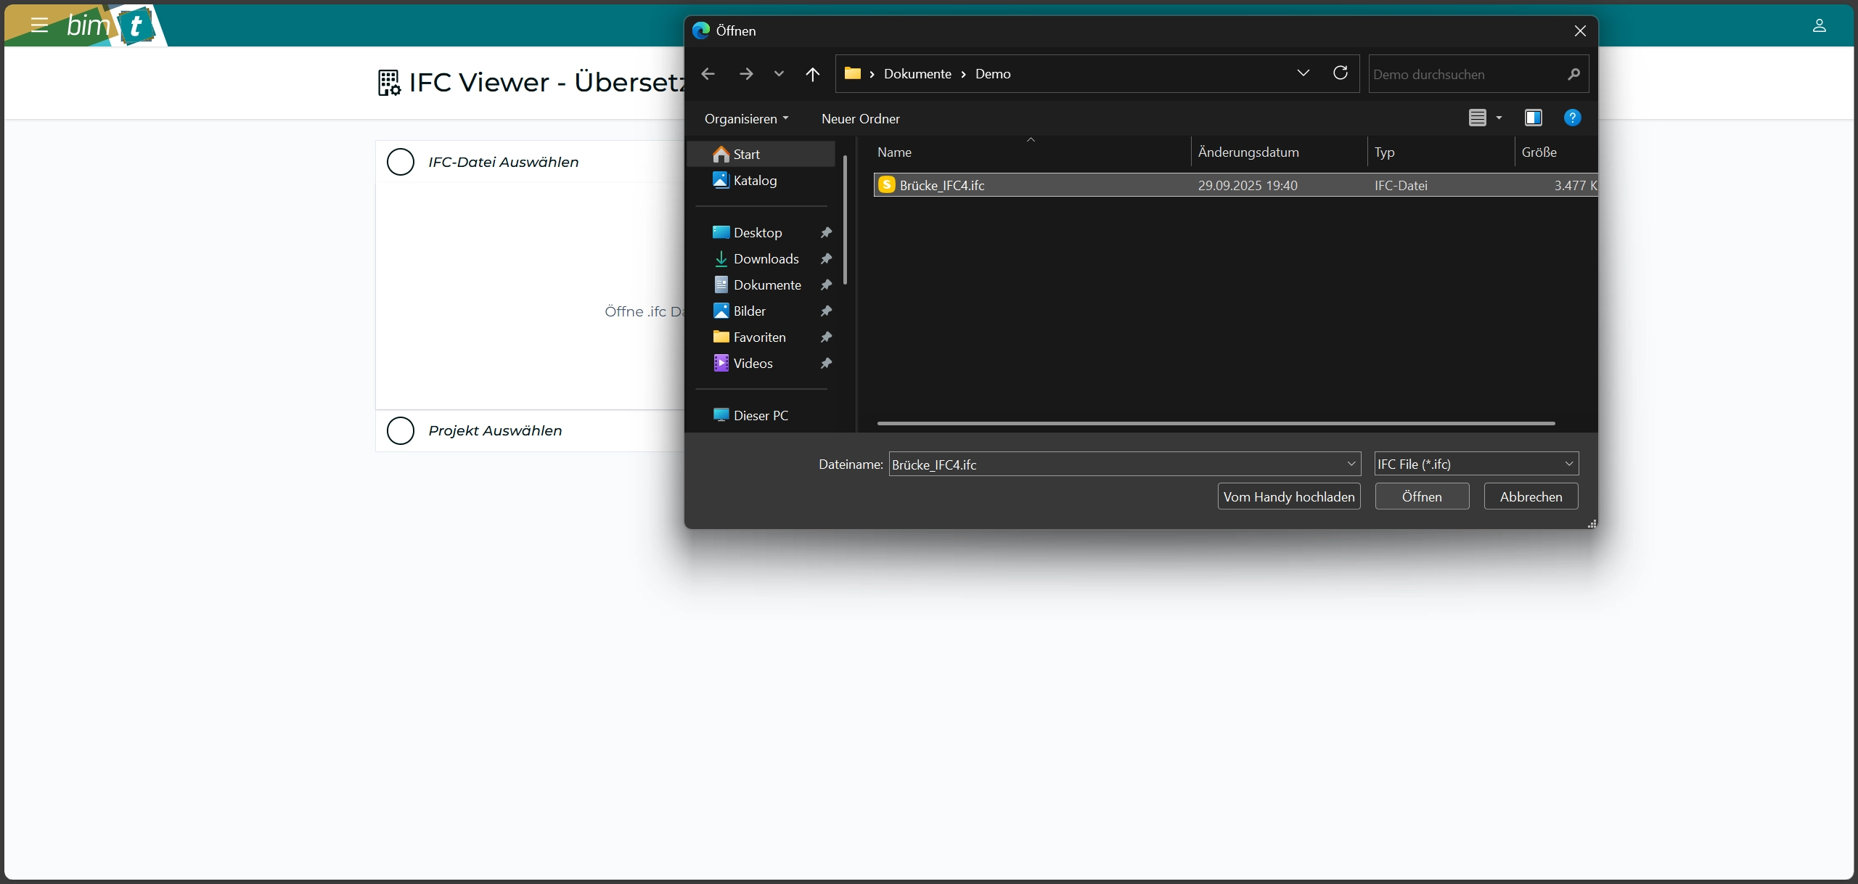Viewport: 1858px width, 884px height.
Task: Expand the address bar path dropdown
Action: click(1303, 73)
